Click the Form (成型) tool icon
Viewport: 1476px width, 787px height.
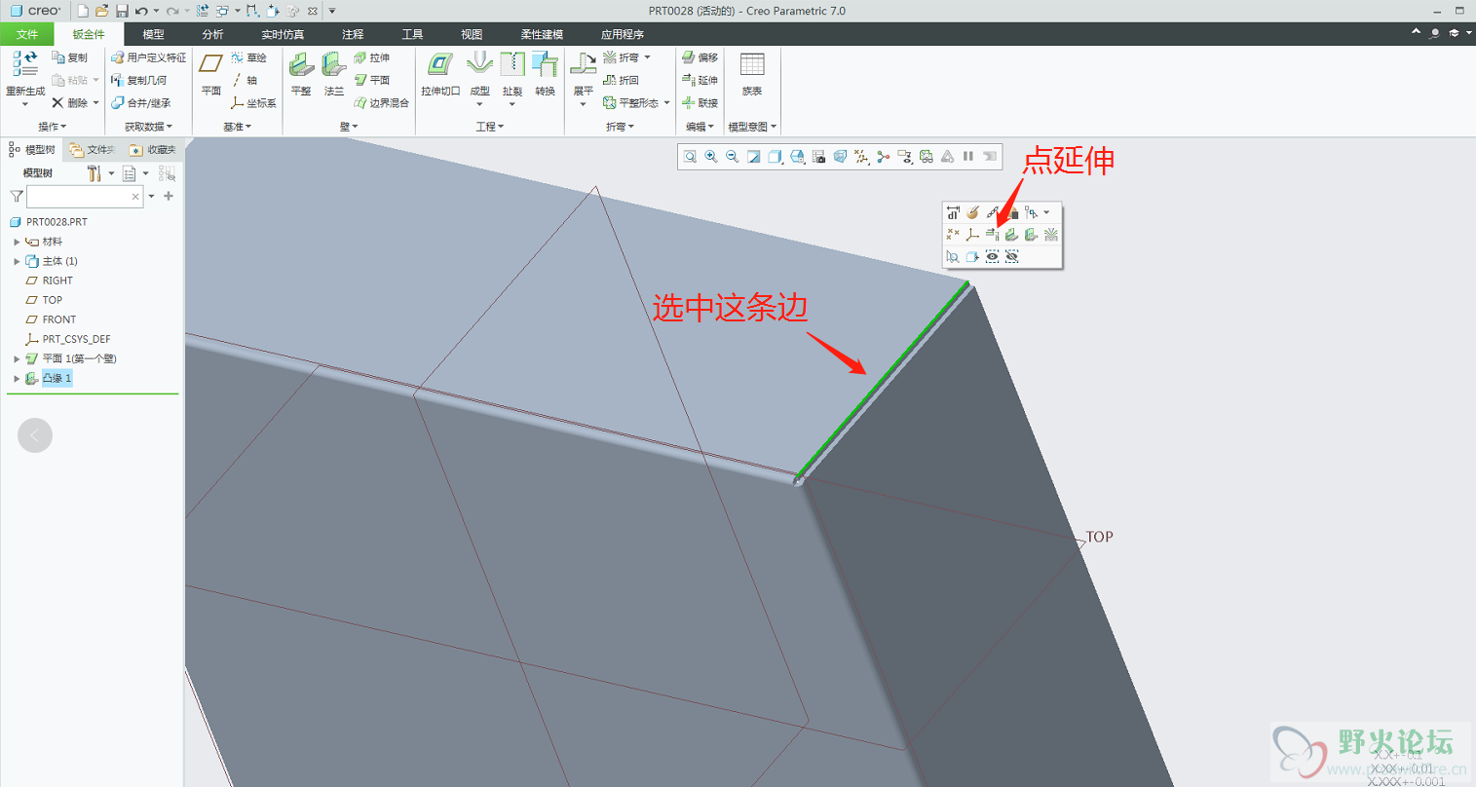click(x=479, y=64)
